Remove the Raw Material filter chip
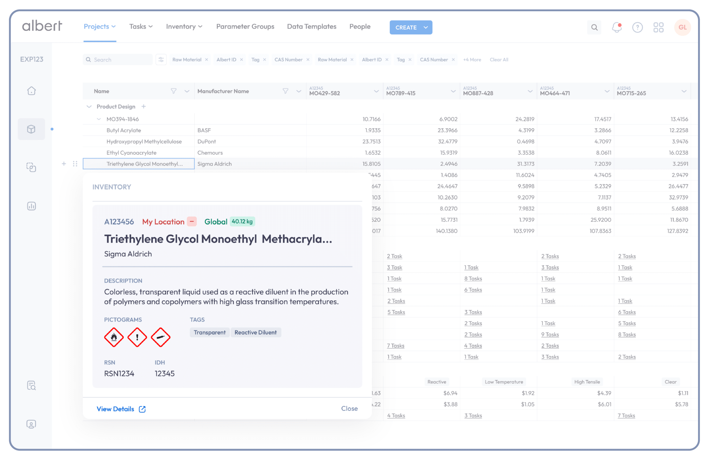This screenshot has height=463, width=712. pos(207,59)
